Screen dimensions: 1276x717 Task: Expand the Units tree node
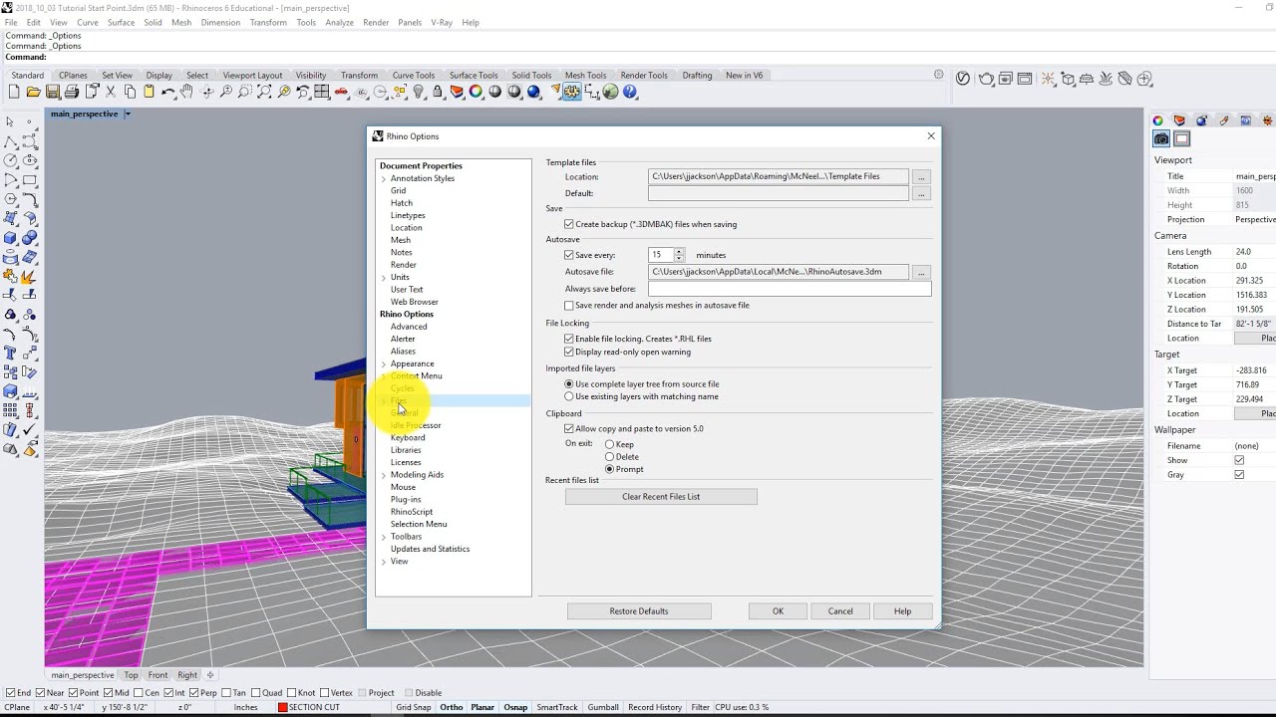click(384, 277)
